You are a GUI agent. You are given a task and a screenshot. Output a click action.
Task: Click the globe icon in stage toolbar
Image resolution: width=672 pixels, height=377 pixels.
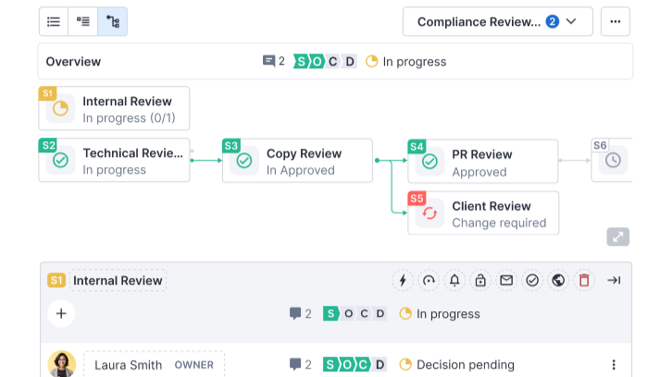[x=558, y=281]
